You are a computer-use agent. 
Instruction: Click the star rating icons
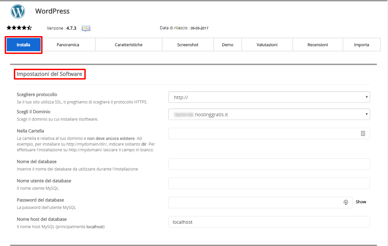[19, 28]
